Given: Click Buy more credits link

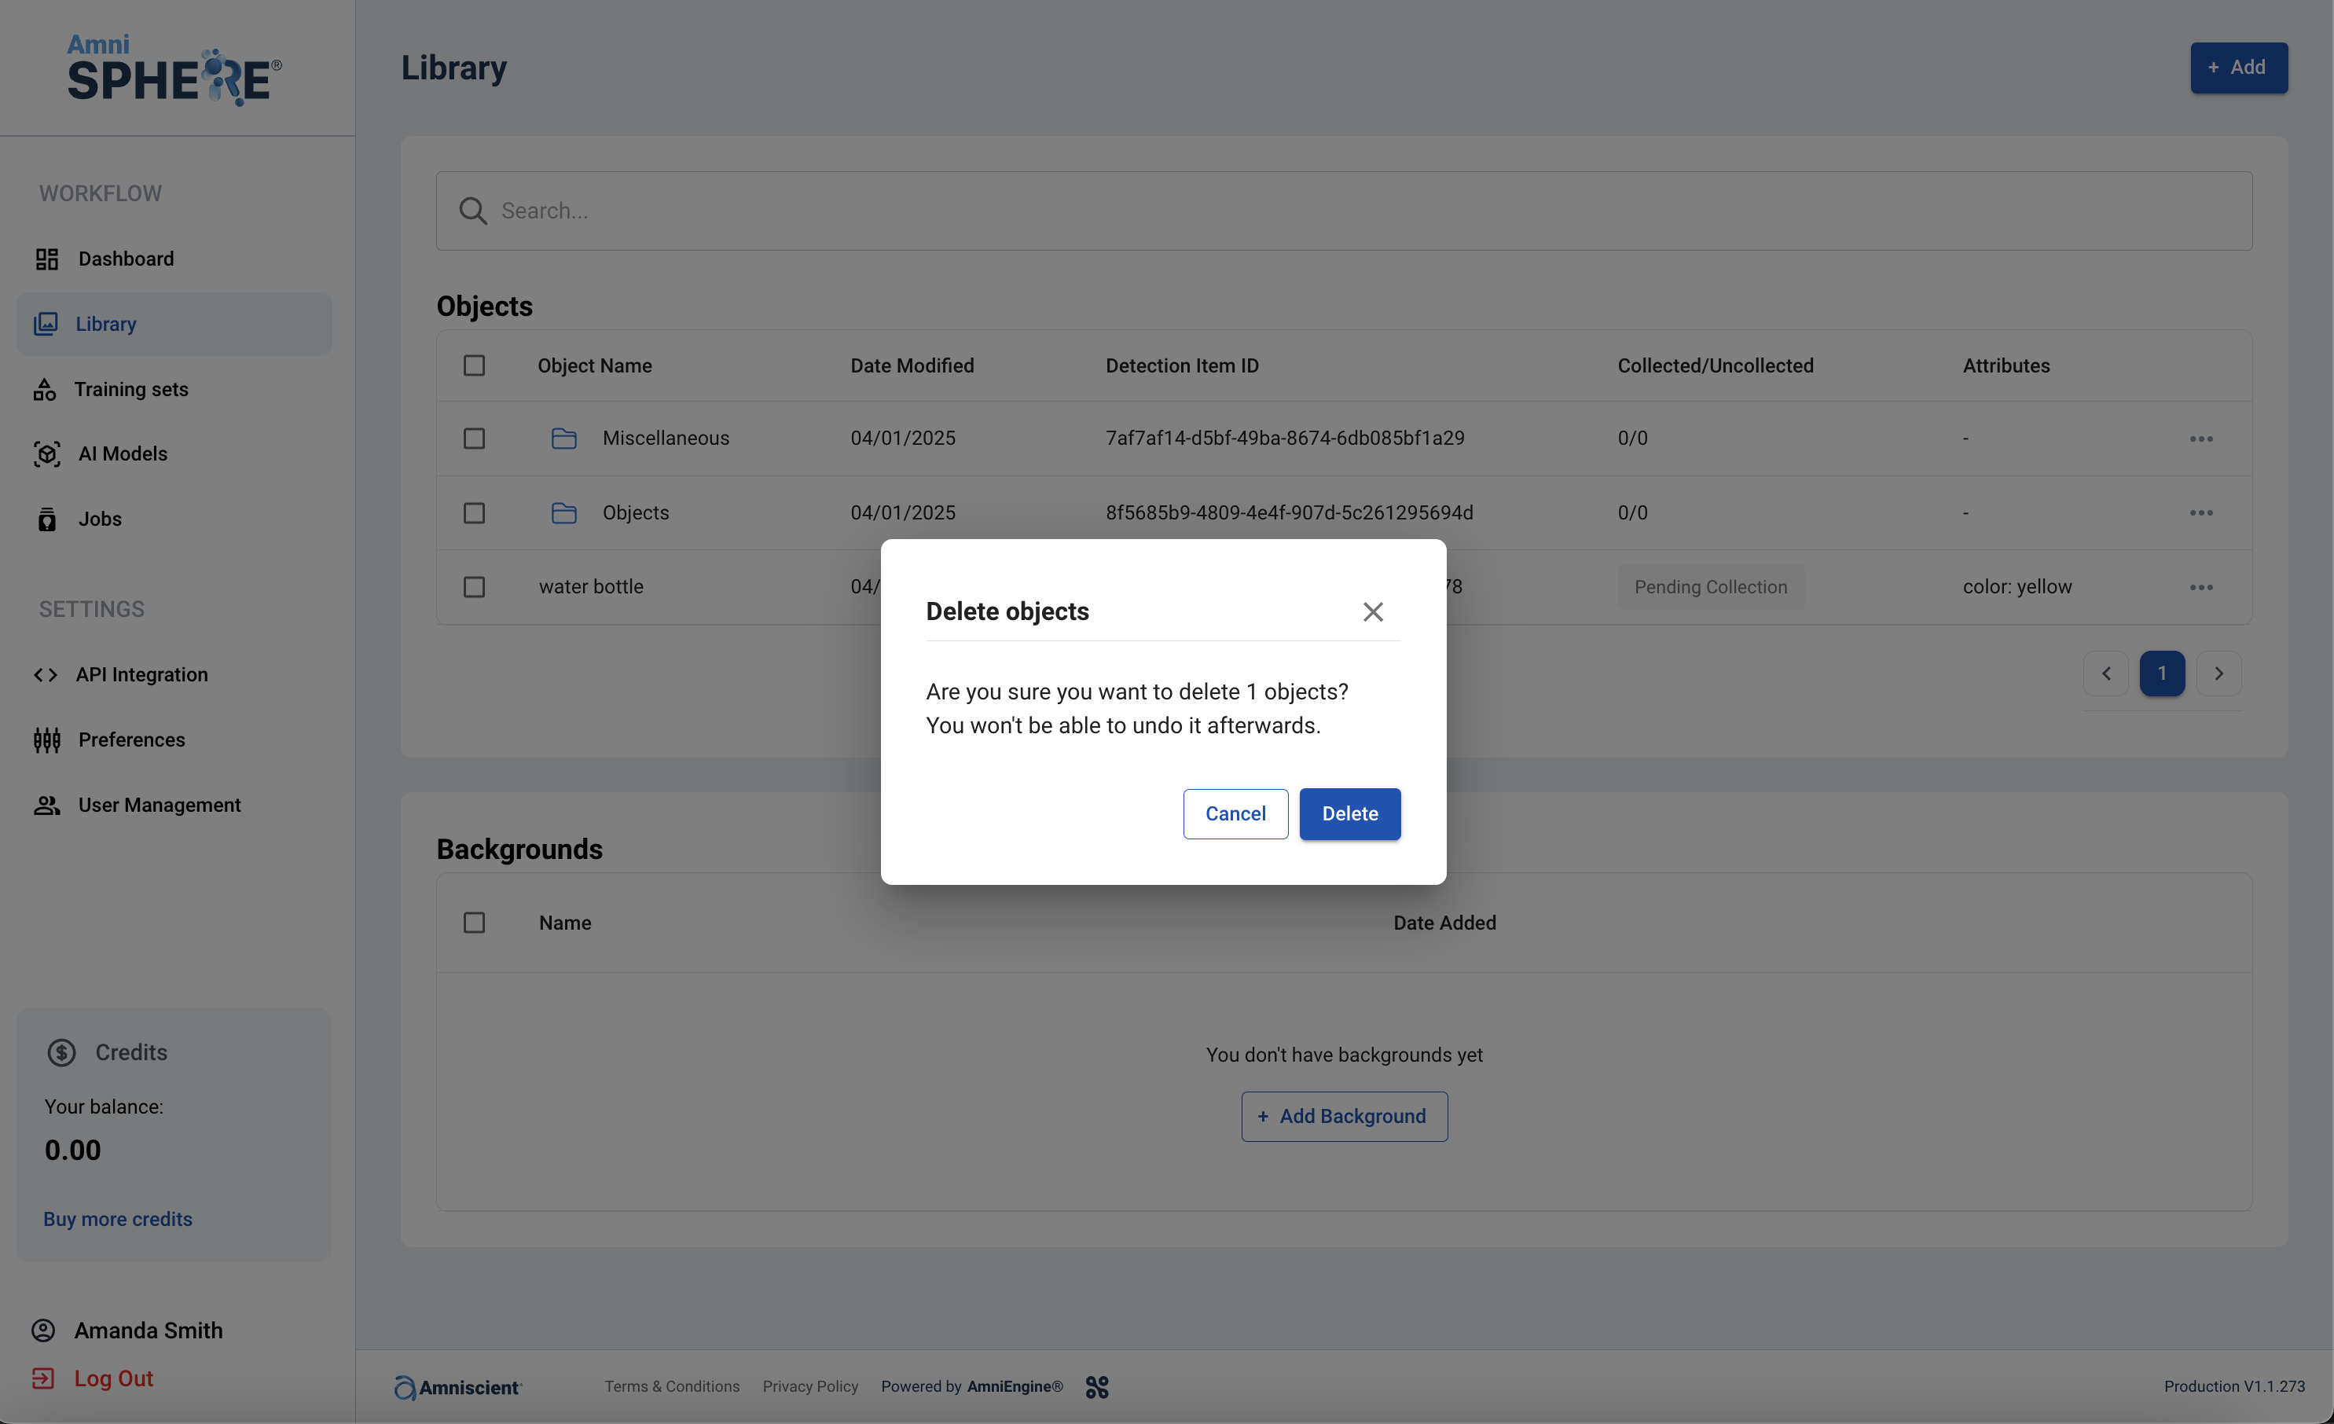Looking at the screenshot, I should pos(117,1220).
